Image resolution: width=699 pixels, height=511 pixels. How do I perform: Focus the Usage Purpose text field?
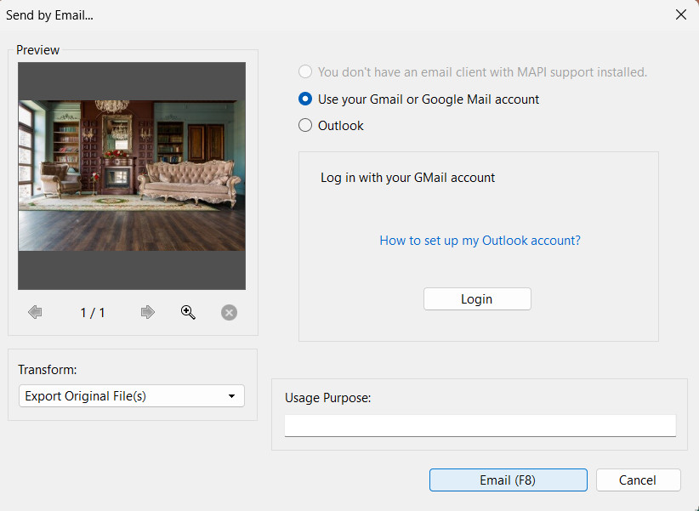[480, 425]
